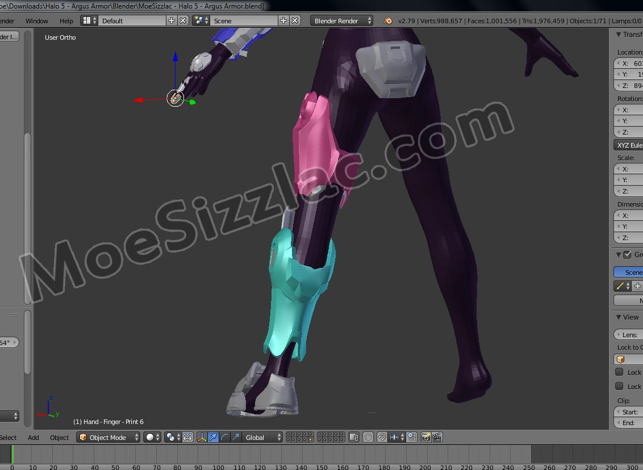
Task: Add new grease pencil data plus icon
Action: [x=637, y=286]
